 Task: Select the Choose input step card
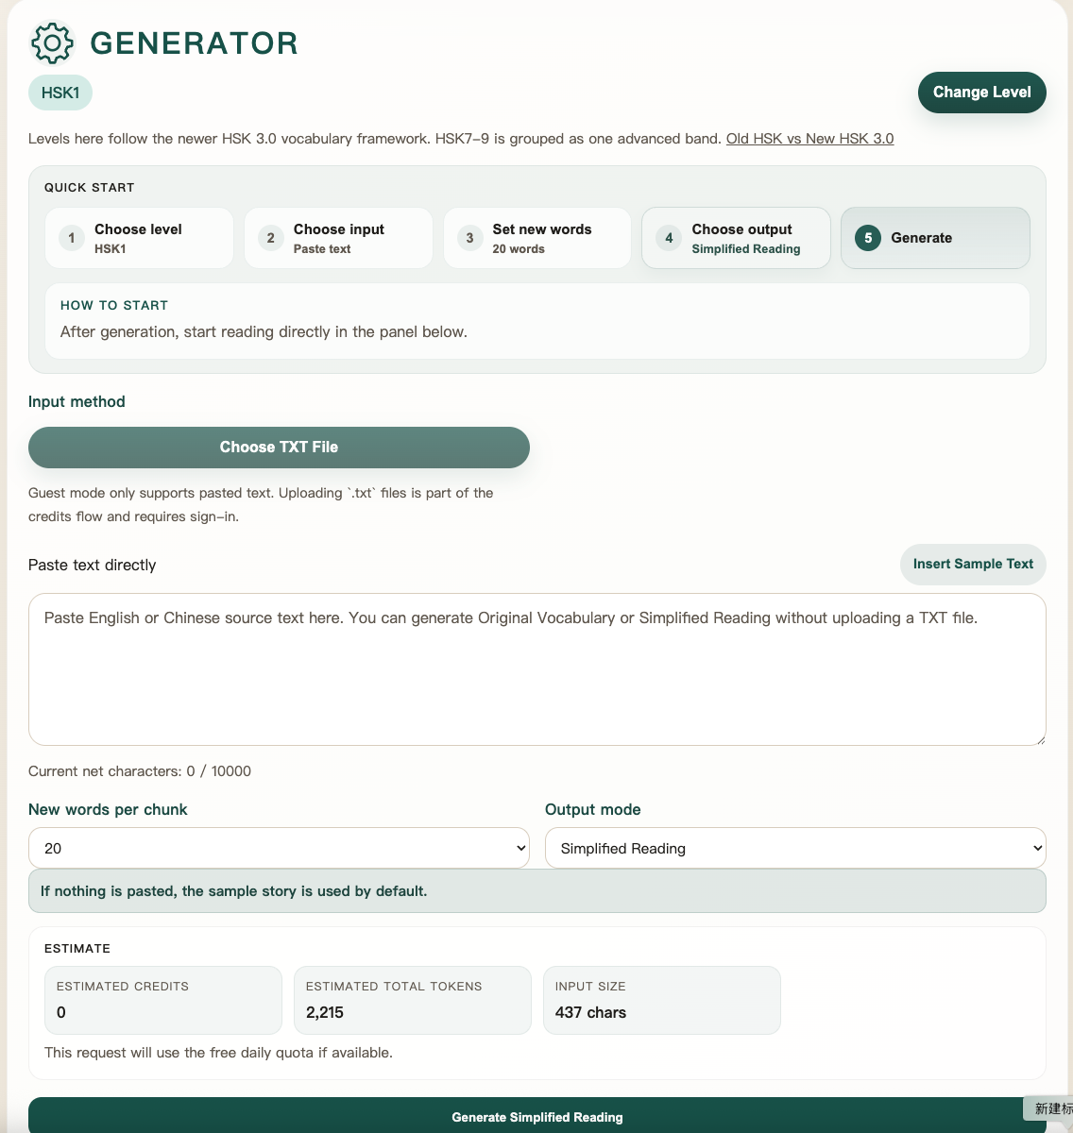(338, 238)
